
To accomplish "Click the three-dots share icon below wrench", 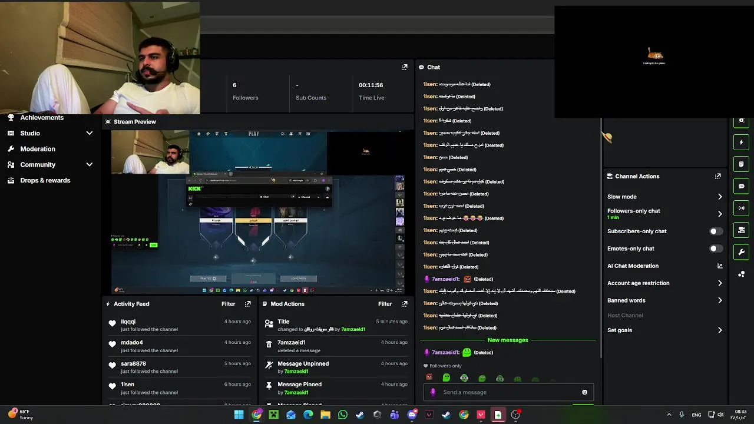I will pos(741,274).
